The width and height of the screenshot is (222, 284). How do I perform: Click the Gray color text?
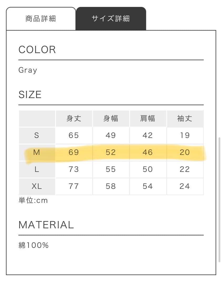(28, 70)
